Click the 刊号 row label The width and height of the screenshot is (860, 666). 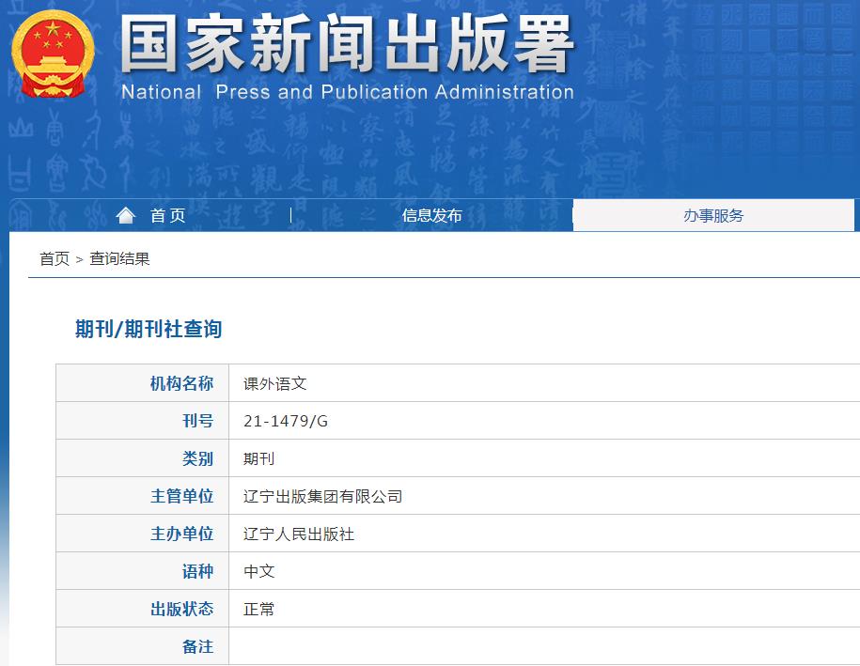pos(196,421)
